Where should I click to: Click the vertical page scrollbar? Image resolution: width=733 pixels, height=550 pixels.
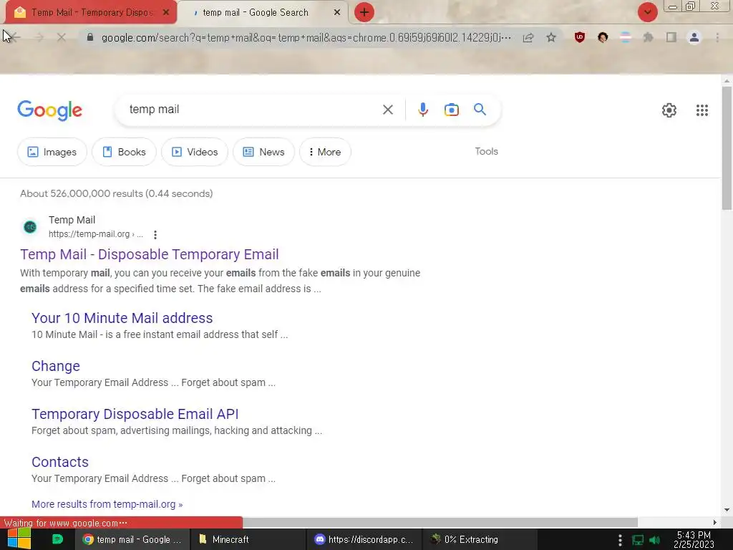(727, 148)
